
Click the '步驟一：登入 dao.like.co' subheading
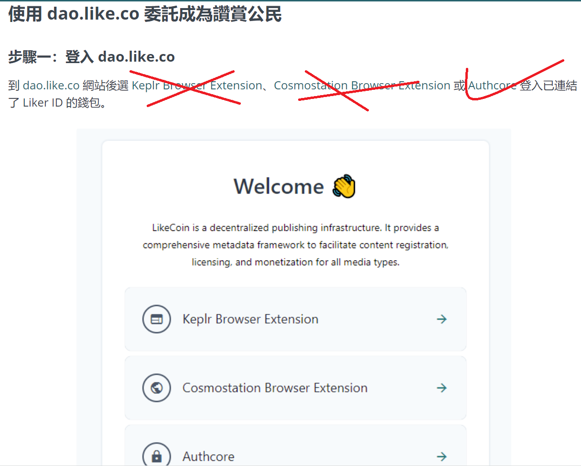coord(91,57)
